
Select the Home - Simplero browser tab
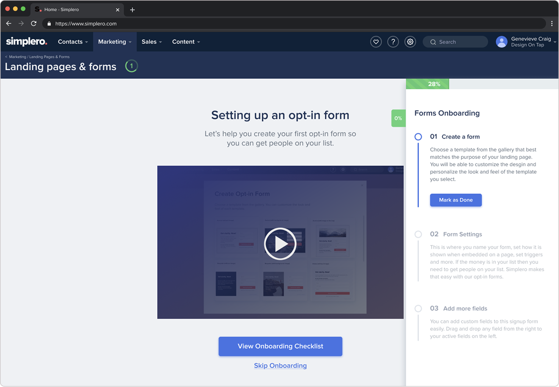[x=77, y=10]
